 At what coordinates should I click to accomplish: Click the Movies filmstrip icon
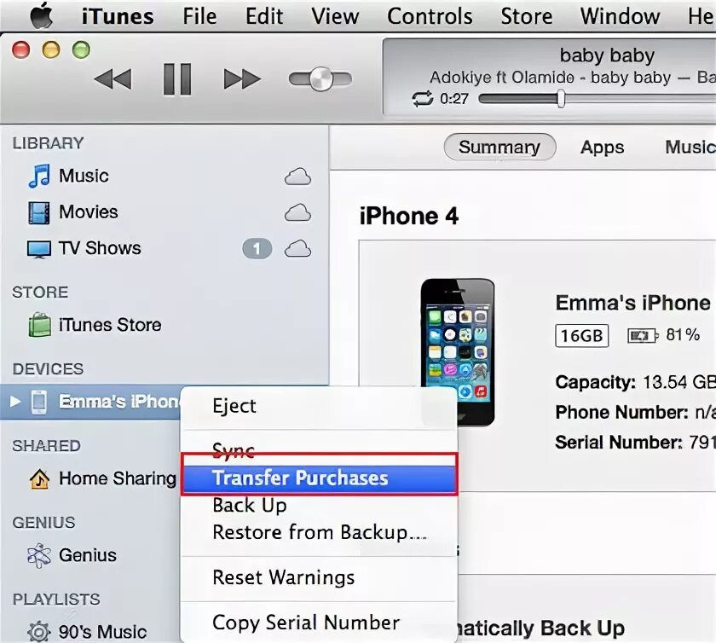point(39,213)
